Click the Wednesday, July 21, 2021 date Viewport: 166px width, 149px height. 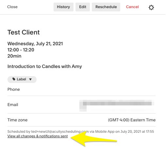click(x=35, y=44)
